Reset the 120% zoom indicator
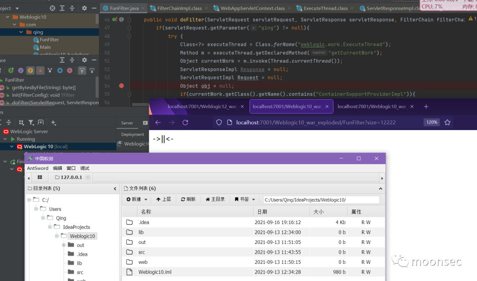 click(x=432, y=123)
